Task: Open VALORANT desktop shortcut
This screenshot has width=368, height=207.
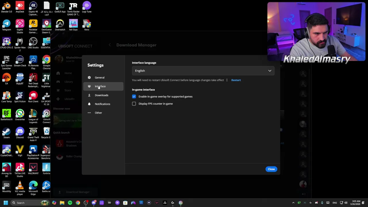Action: tap(33, 169)
